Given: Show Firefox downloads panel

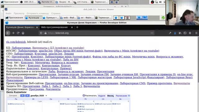Looking at the screenshot, I should tap(175, 33).
